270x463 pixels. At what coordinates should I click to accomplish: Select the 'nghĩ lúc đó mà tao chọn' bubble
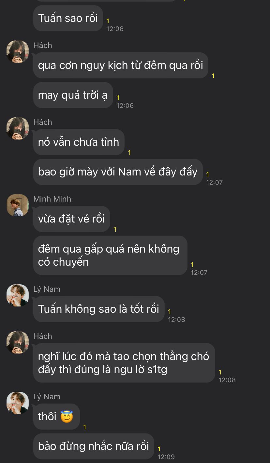click(124, 363)
